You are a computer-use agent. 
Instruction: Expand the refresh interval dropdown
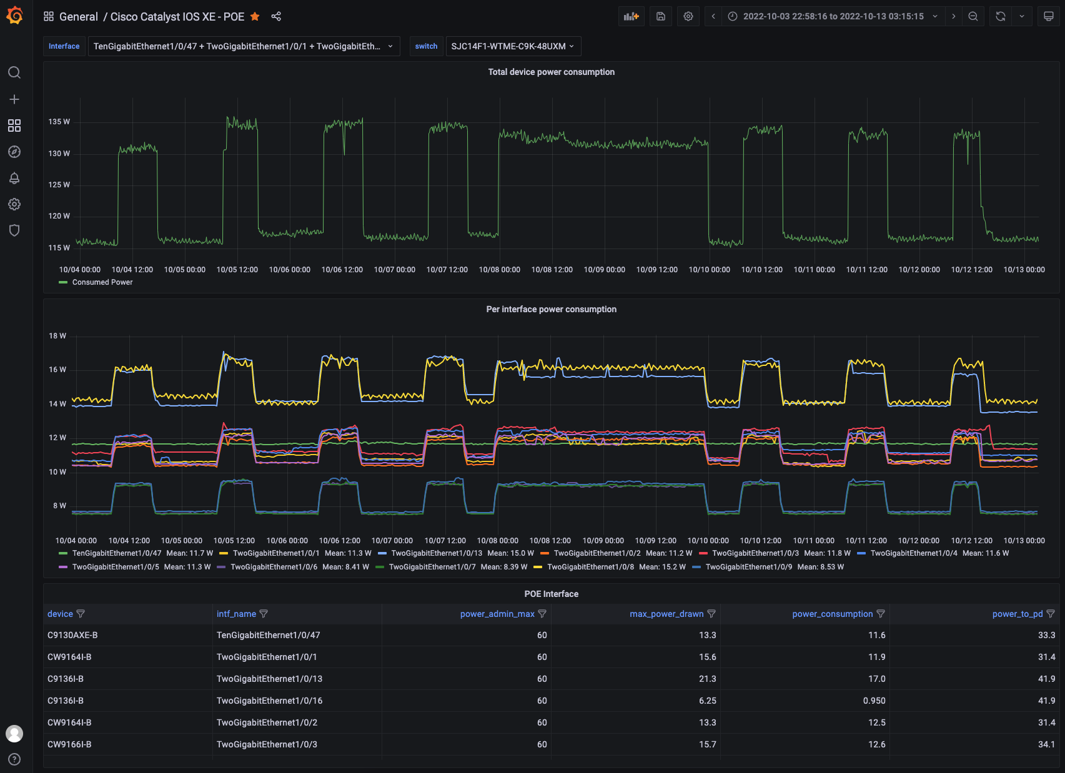(x=1022, y=17)
